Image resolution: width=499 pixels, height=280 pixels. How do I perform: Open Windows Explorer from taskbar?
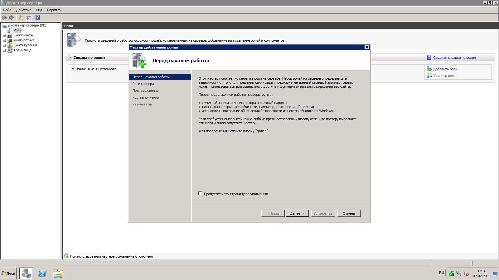tap(58, 274)
